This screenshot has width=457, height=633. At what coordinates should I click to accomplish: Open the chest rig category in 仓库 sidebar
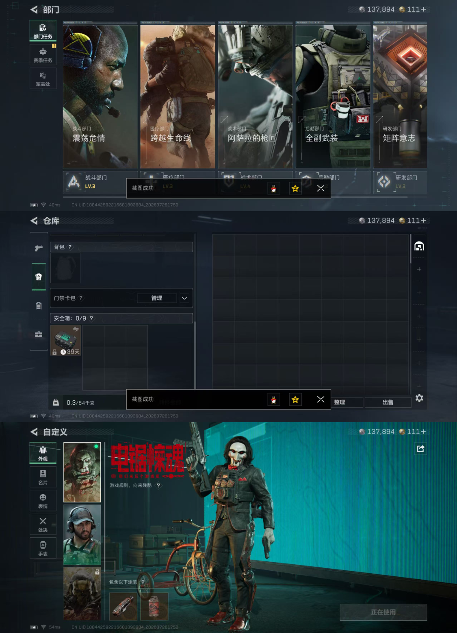[x=39, y=306]
